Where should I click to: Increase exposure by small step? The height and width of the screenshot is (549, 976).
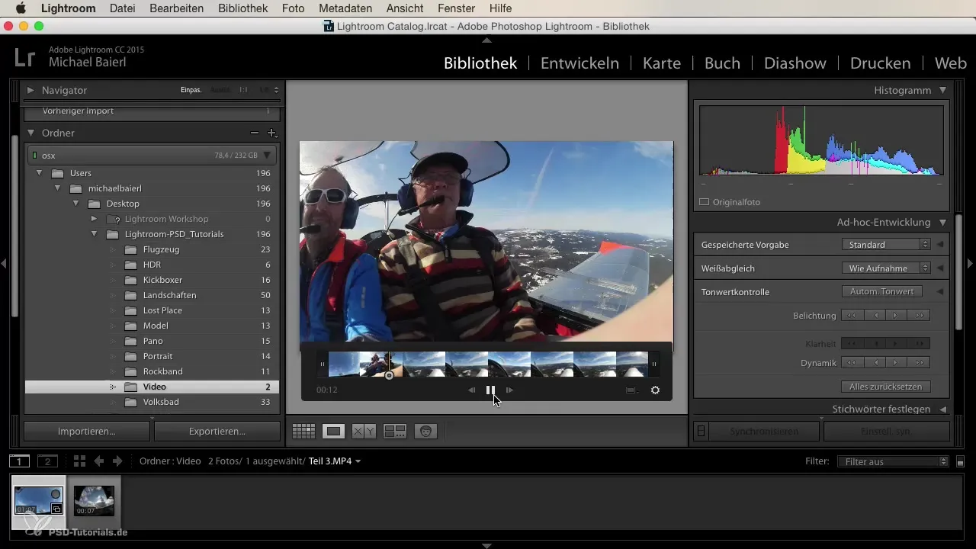(896, 315)
